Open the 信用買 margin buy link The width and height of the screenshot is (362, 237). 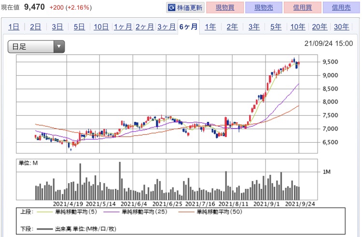pyautogui.click(x=303, y=7)
